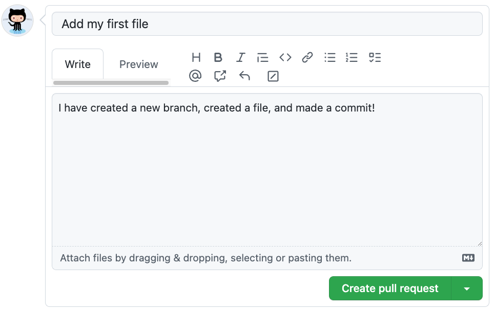Viewport: 495px width, 311px height.
Task: Add a hyperlink with the link icon
Action: point(307,57)
